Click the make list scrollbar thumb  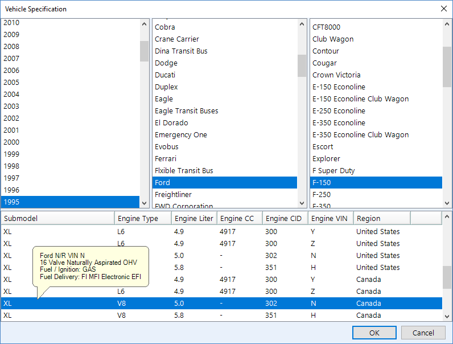tap(302, 65)
